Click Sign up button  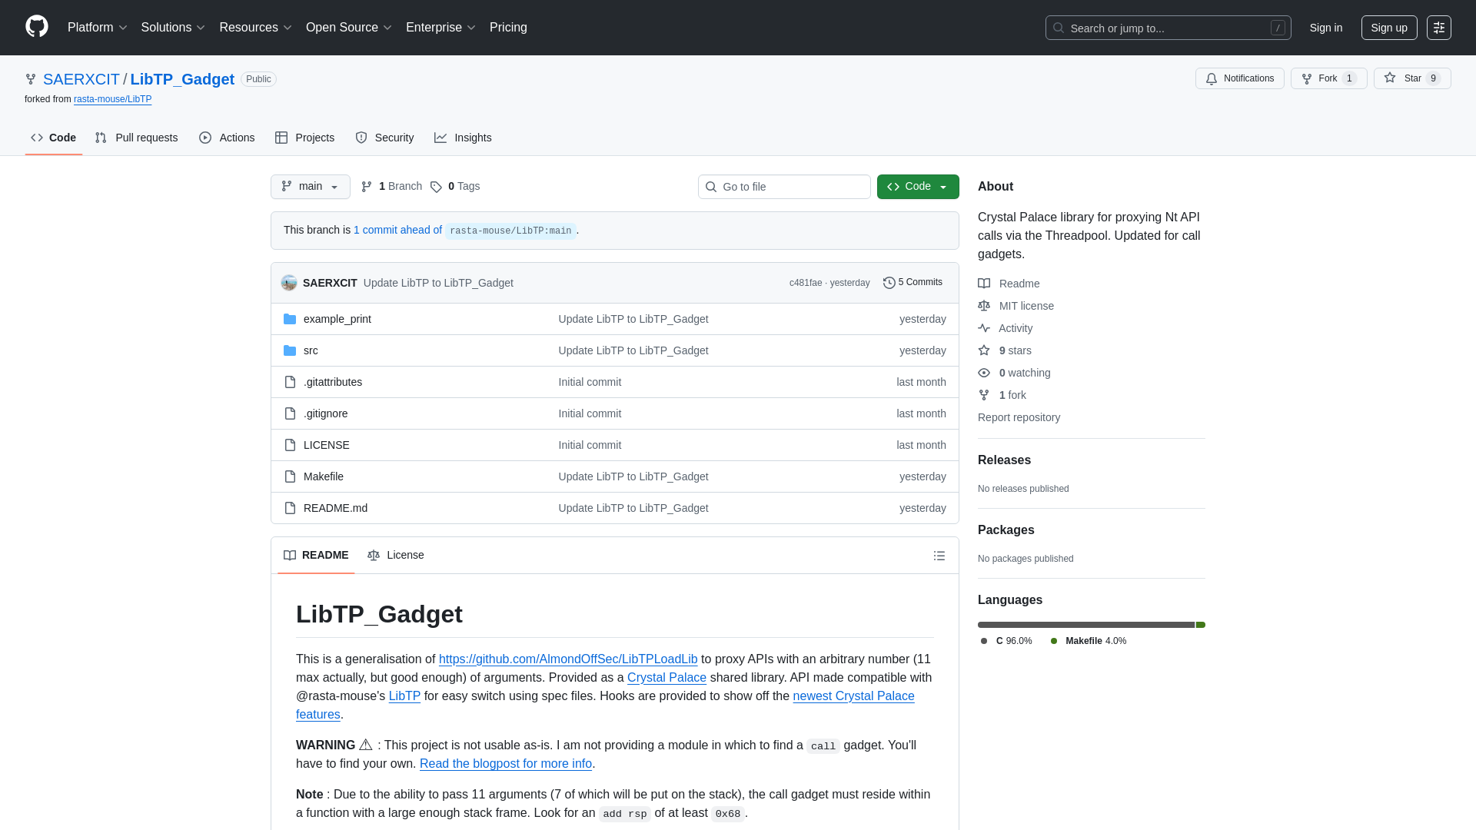(x=1389, y=28)
